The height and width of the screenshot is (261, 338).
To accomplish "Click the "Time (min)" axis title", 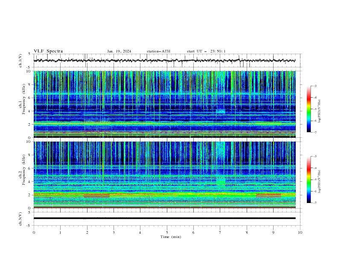I will click(x=171, y=237).
